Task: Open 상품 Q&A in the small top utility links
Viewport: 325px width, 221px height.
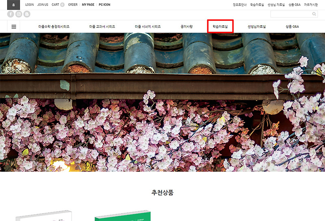Action: pos(294,4)
